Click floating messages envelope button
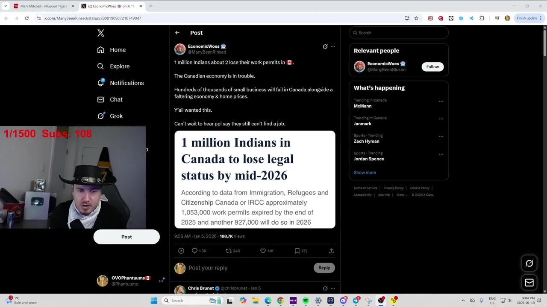The width and height of the screenshot is (547, 307). click(529, 283)
